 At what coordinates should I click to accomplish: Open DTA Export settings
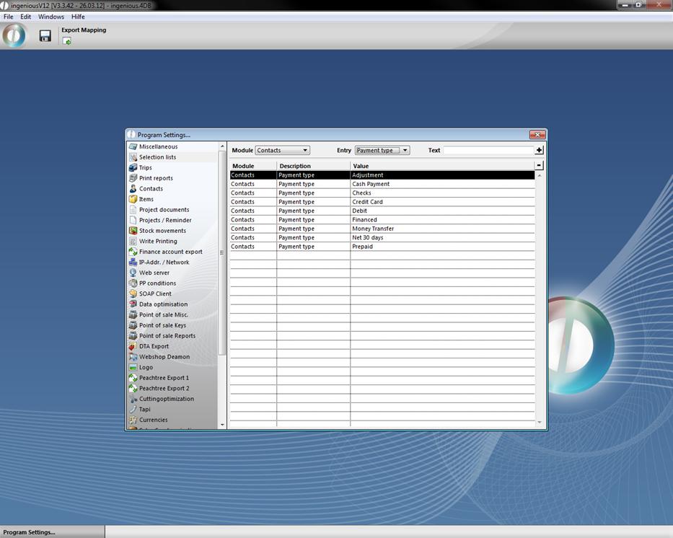pyautogui.click(x=154, y=346)
